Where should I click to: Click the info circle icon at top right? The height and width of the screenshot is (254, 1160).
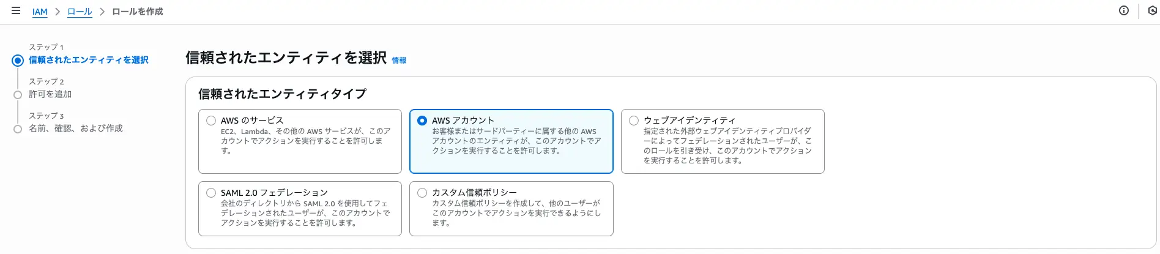pos(1124,10)
